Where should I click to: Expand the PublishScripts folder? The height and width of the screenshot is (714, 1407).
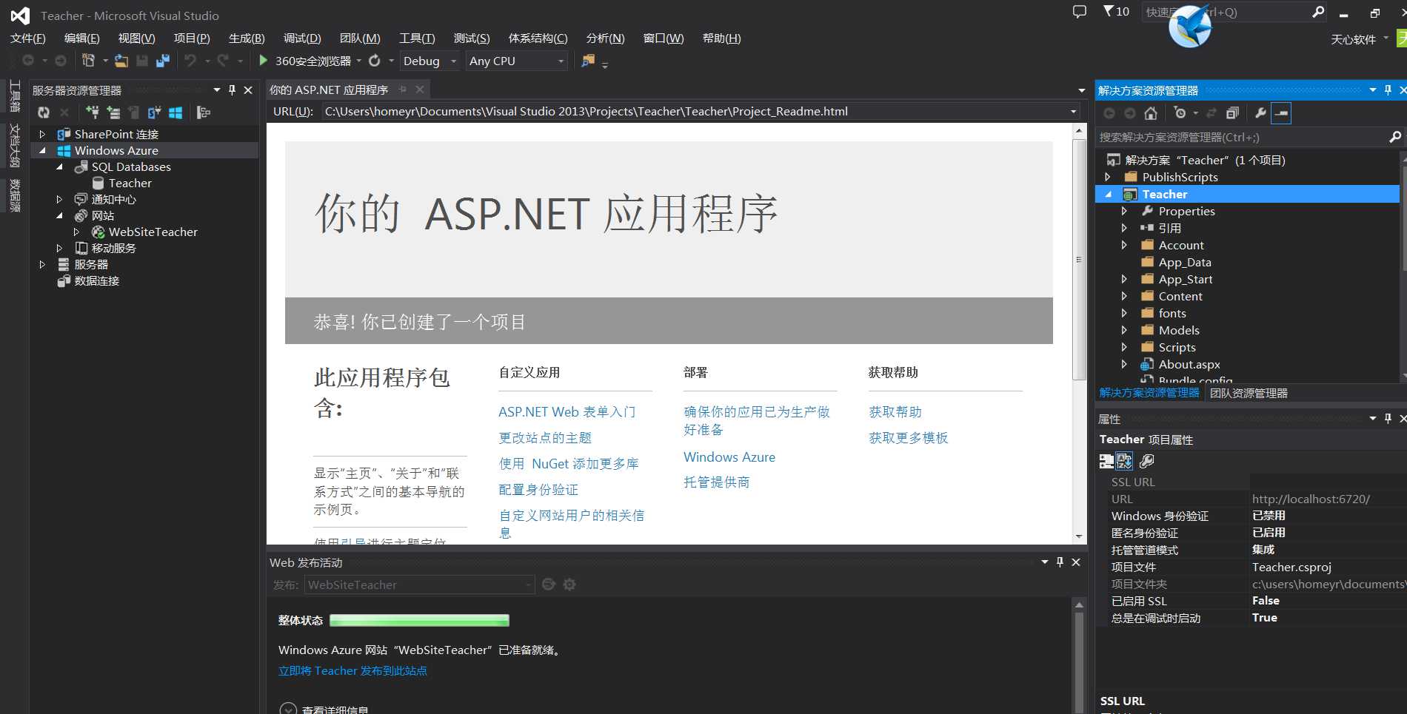(x=1108, y=177)
